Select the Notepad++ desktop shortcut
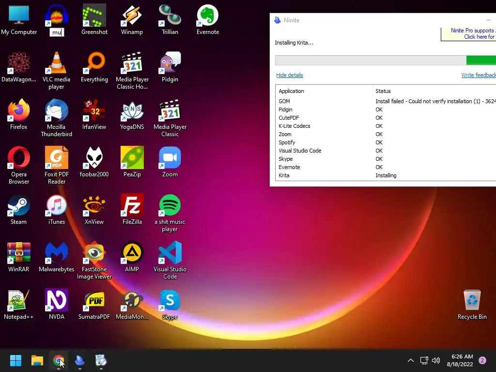Screen dimensions: 496x372 19,304
